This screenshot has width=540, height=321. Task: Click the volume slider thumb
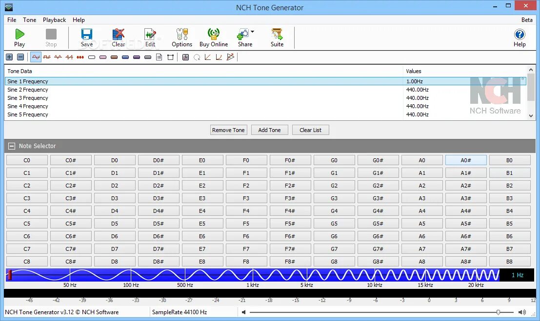(x=499, y=312)
